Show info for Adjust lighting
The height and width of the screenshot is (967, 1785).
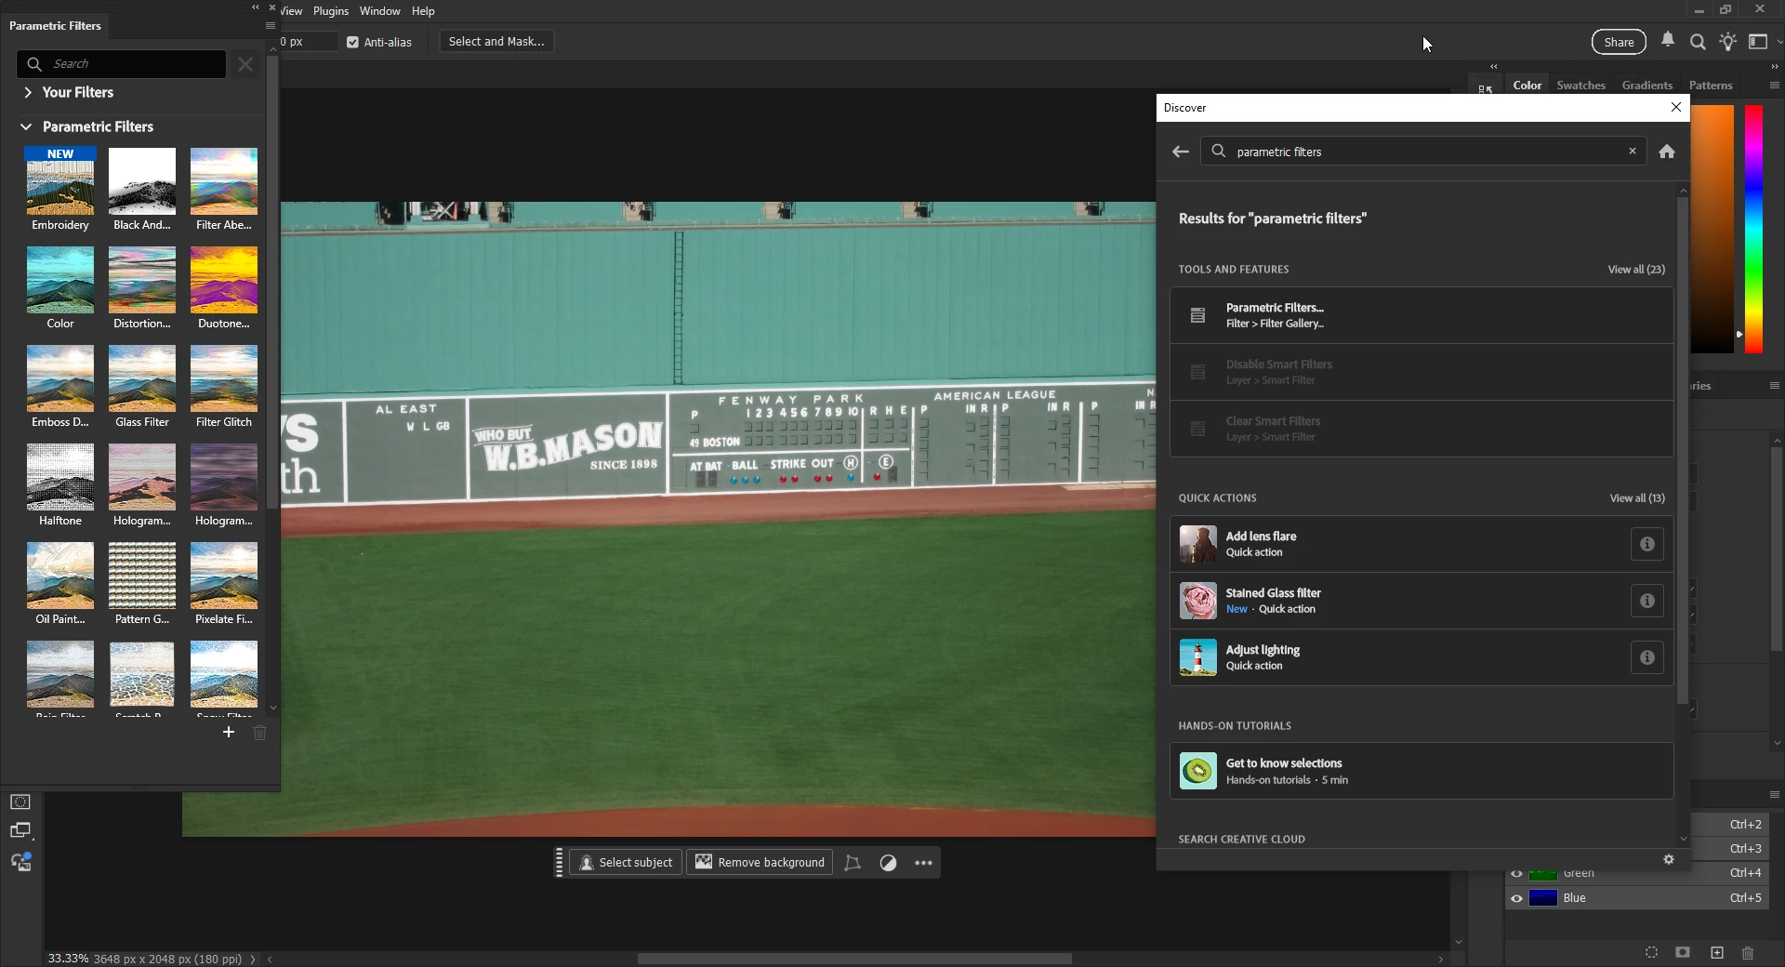click(1647, 658)
